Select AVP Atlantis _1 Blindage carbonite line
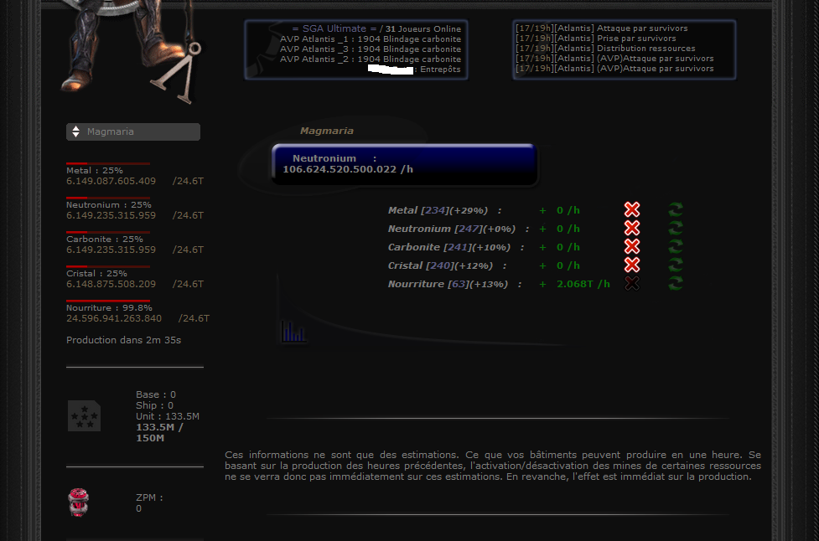 click(371, 39)
